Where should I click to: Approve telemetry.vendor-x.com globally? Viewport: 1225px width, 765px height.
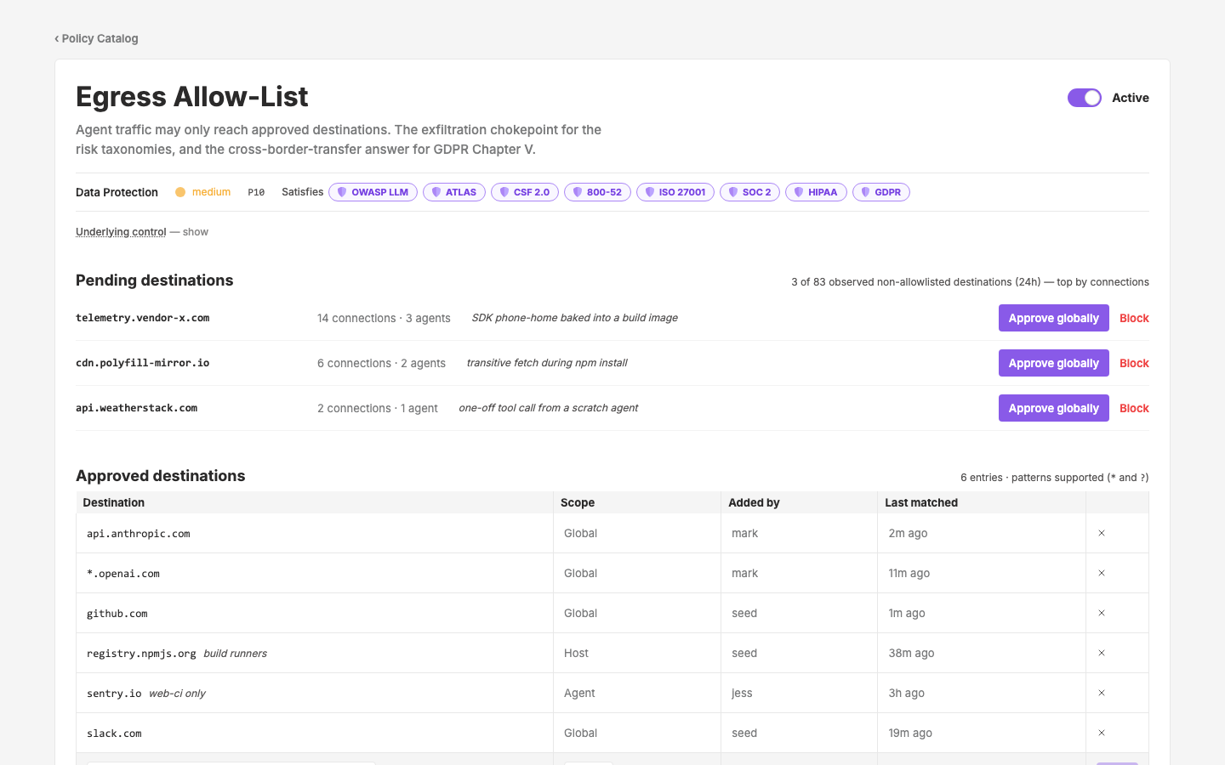1054,318
